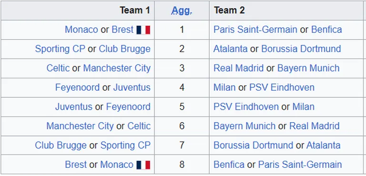Open the Milan link in row 4
This screenshot has width=366, height=176.
pos(224,87)
